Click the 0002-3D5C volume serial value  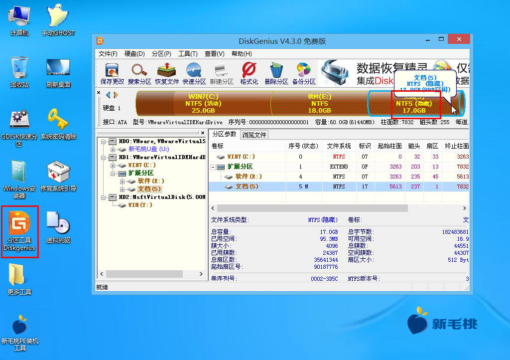pyautogui.click(x=324, y=279)
